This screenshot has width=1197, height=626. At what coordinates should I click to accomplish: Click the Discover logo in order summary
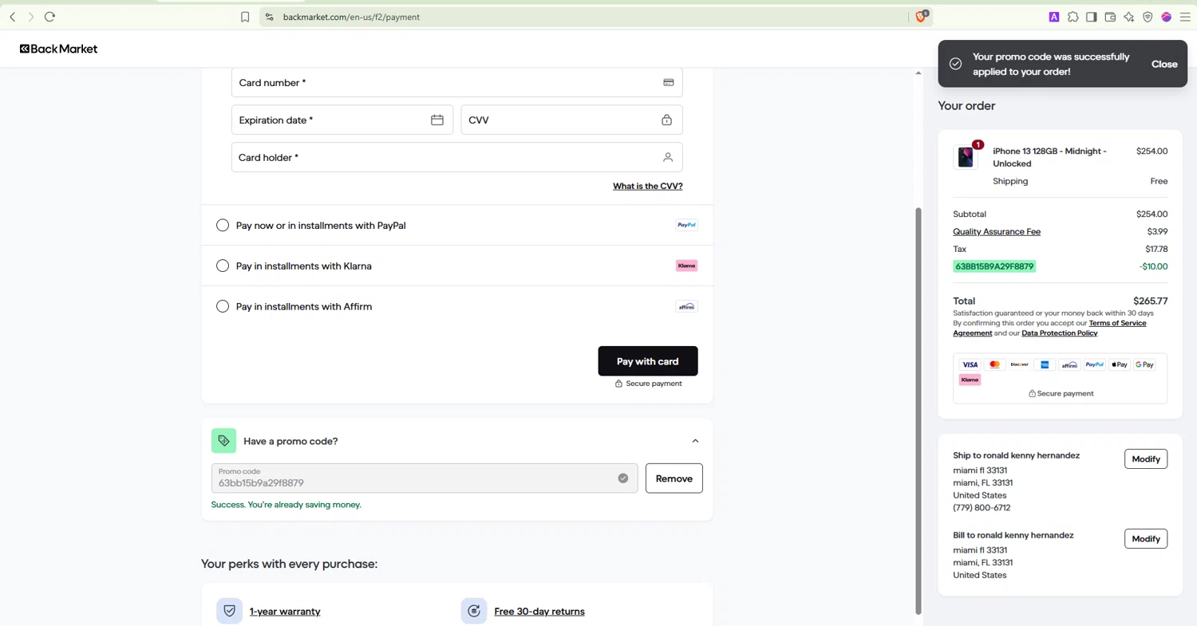point(1019,364)
